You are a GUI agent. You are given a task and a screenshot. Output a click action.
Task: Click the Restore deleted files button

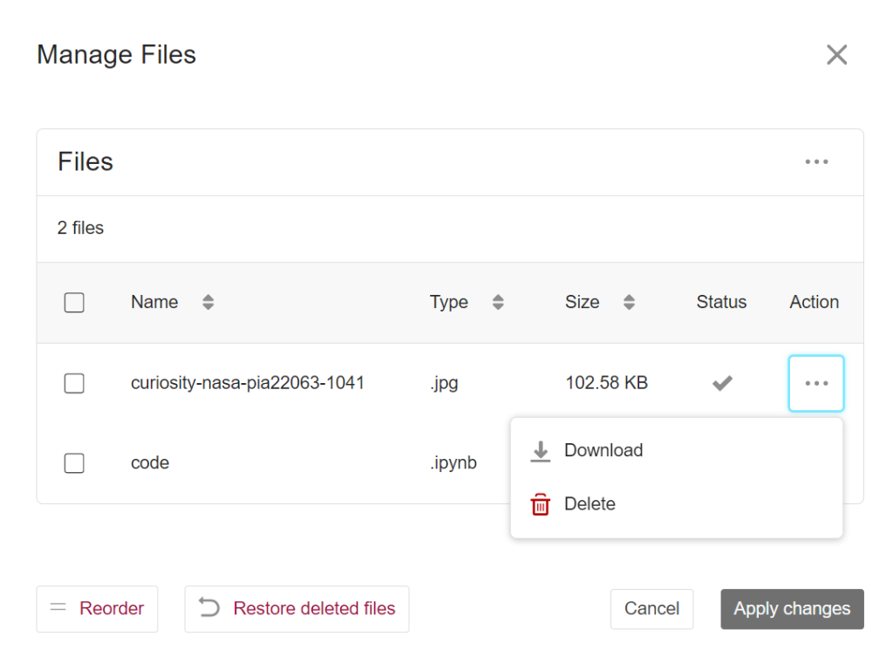tap(297, 608)
